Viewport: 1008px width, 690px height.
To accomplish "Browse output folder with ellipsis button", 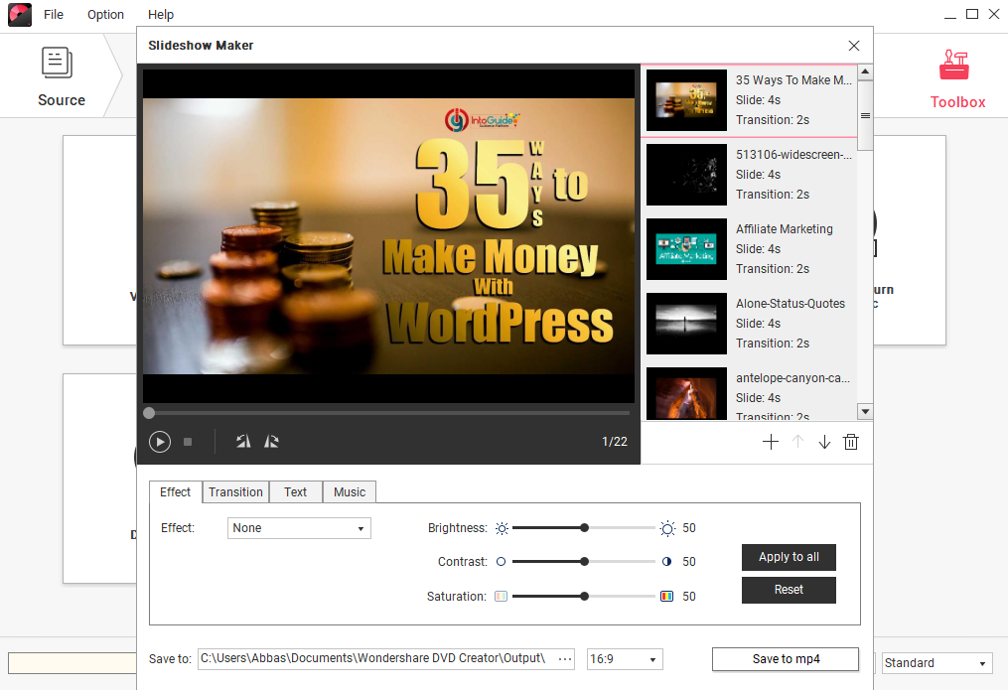I will 565,659.
